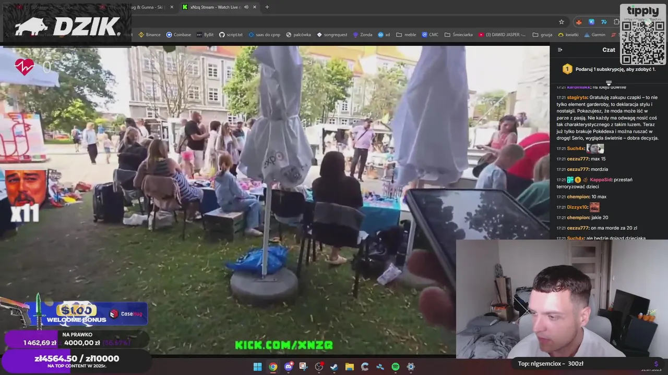
Task: Open the songrequest bookmark
Action: click(x=331, y=35)
